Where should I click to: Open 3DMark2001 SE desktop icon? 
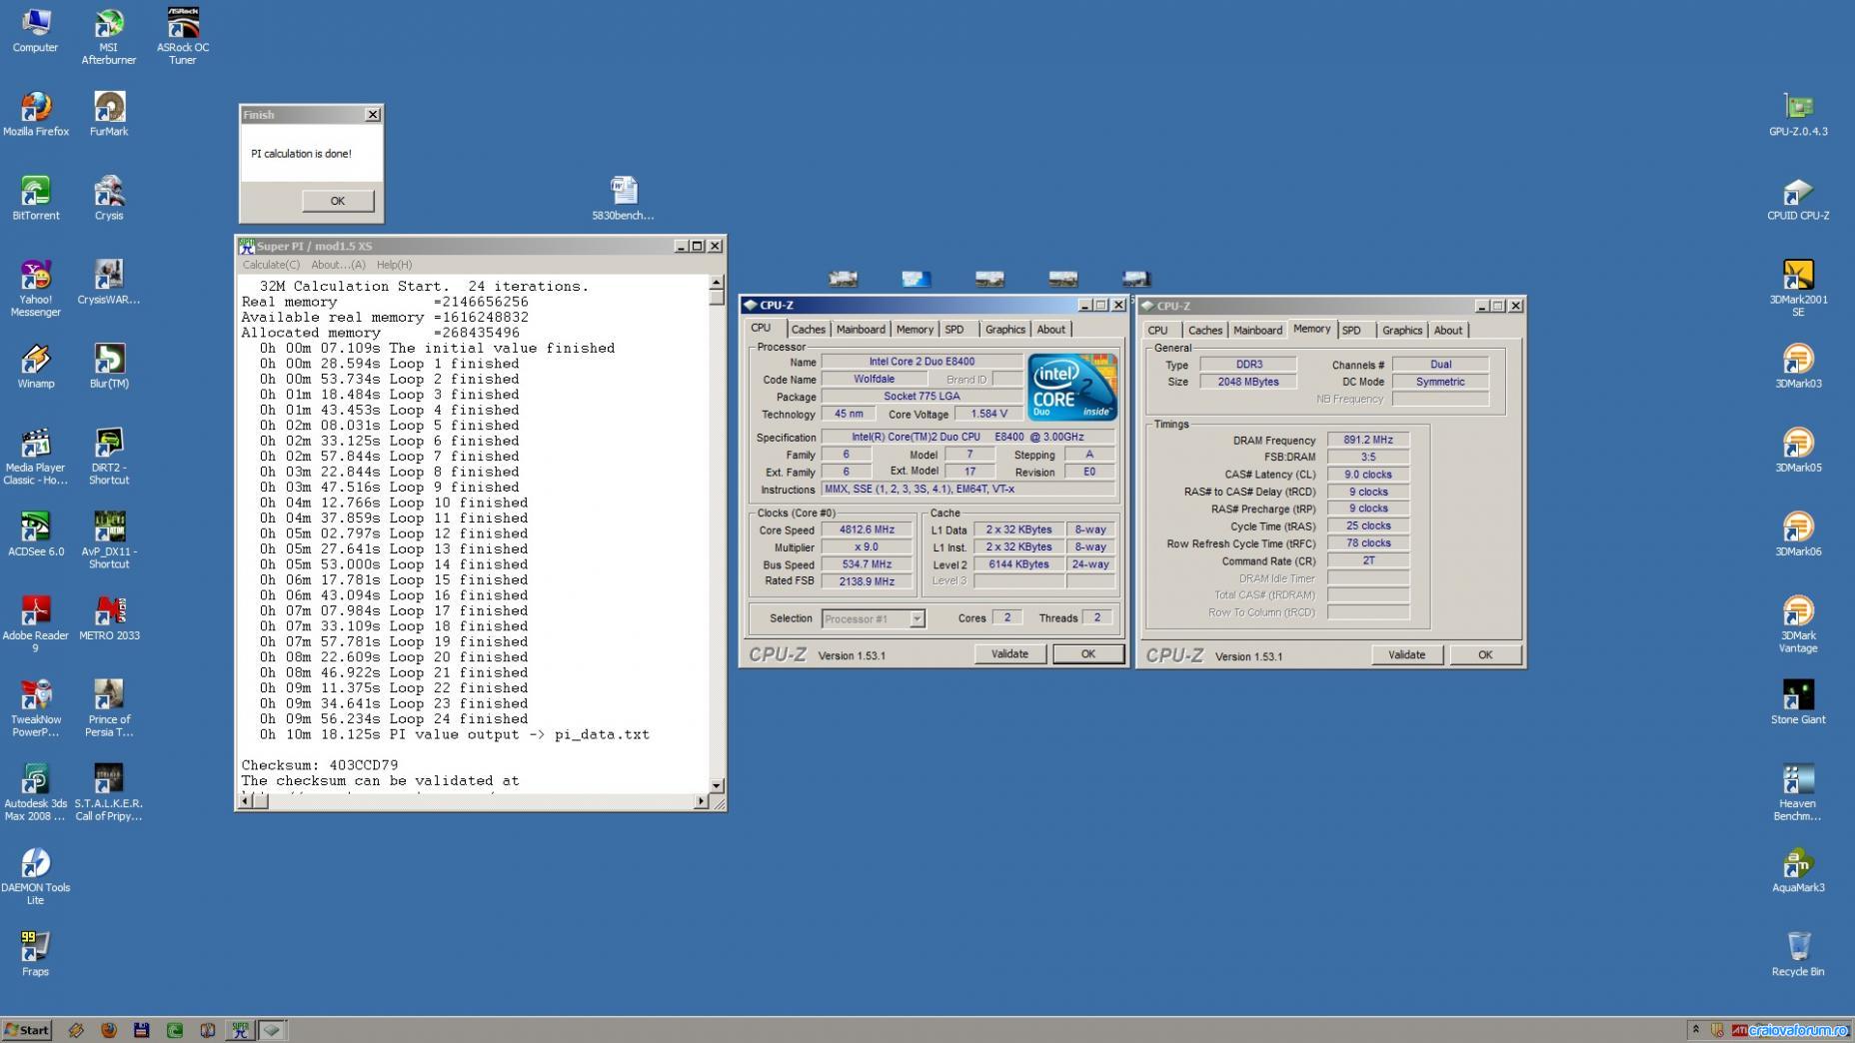(x=1798, y=288)
